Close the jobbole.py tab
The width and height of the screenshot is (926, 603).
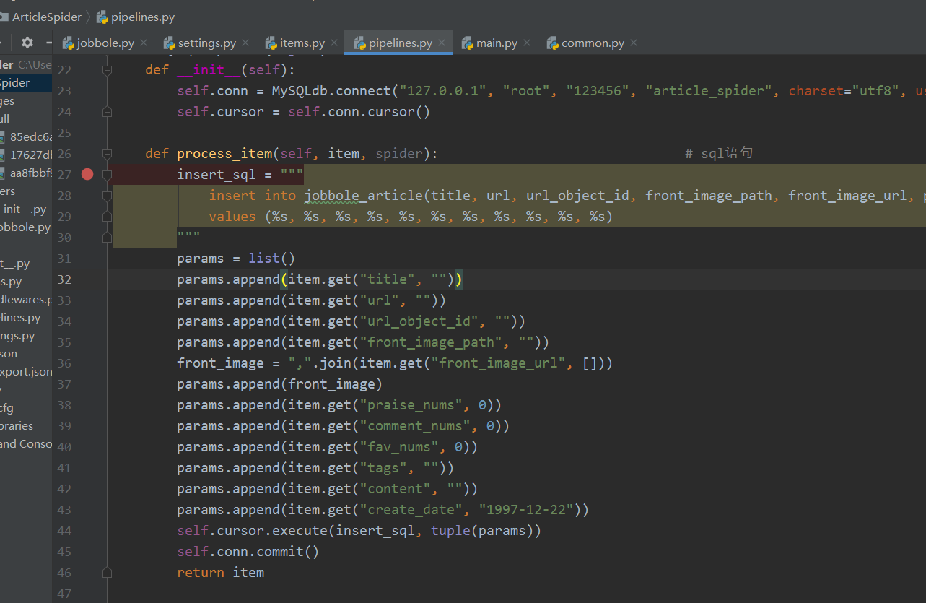tap(143, 43)
